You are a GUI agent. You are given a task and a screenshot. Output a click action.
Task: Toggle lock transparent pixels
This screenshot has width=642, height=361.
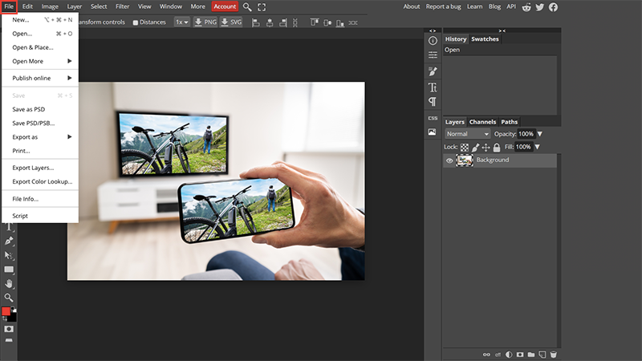465,148
